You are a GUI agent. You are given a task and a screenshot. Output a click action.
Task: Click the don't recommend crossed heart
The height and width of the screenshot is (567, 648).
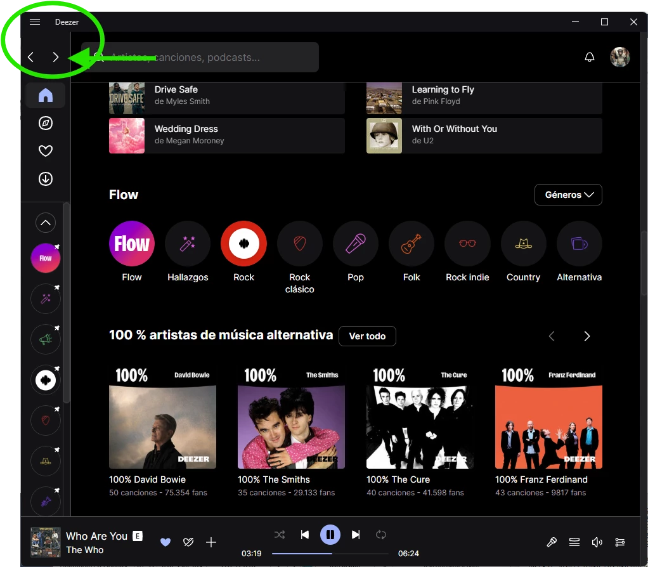coord(188,542)
